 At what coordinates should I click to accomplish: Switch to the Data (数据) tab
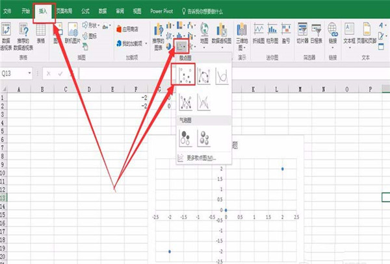(103, 11)
